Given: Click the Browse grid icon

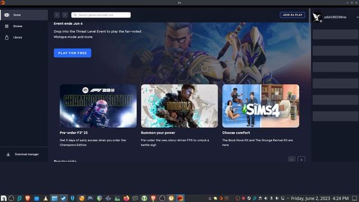Looking at the screenshot, I should click(7, 26).
